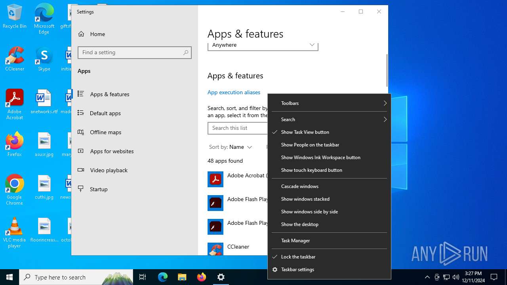The height and width of the screenshot is (285, 507).
Task: Open Default apps settings page
Action: coord(135,113)
